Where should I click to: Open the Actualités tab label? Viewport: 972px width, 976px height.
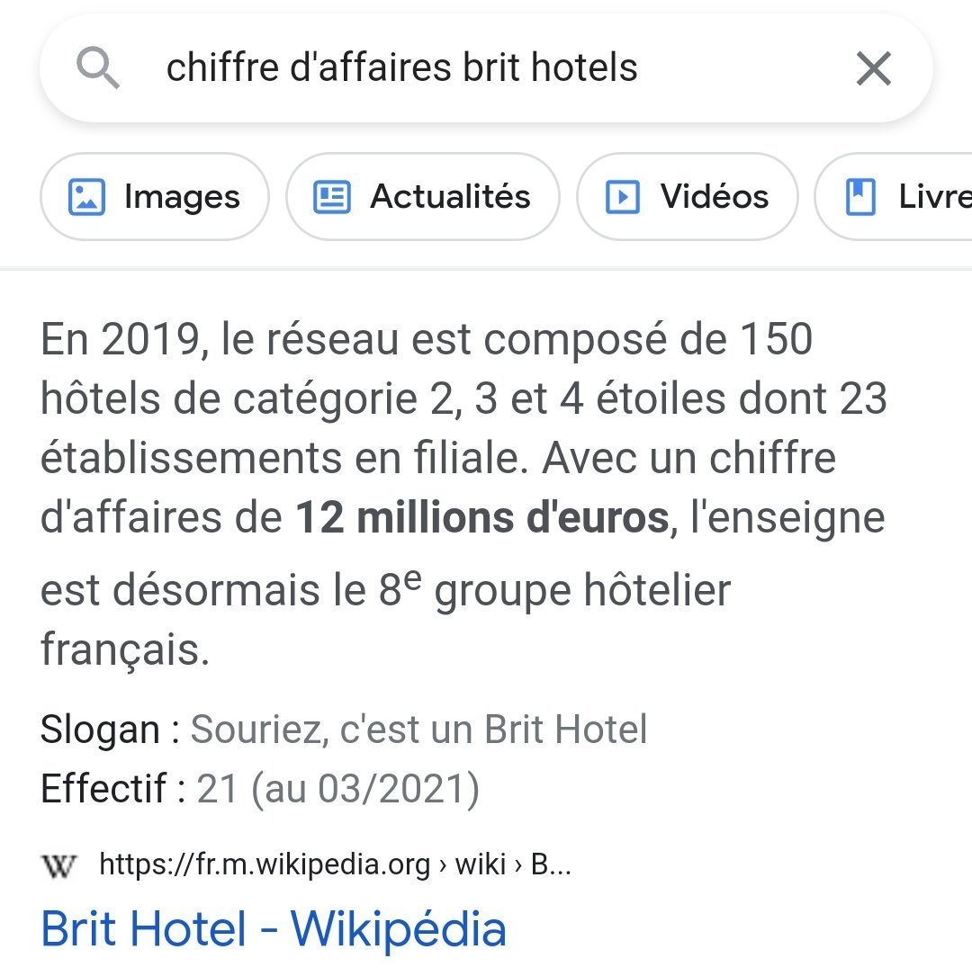[450, 197]
